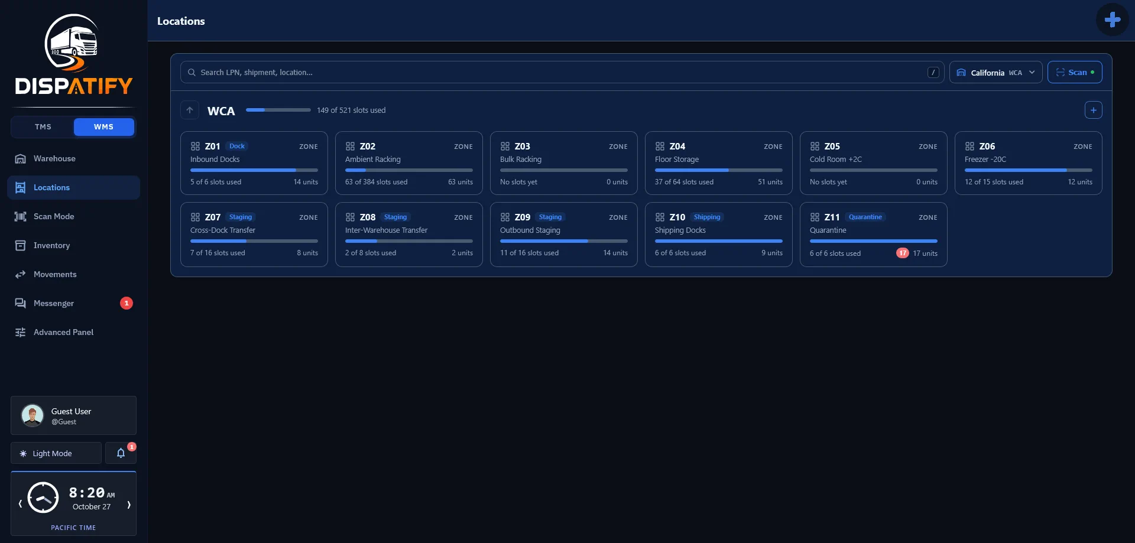This screenshot has height=543, width=1135.
Task: Click the Scan button
Action: pyautogui.click(x=1074, y=72)
